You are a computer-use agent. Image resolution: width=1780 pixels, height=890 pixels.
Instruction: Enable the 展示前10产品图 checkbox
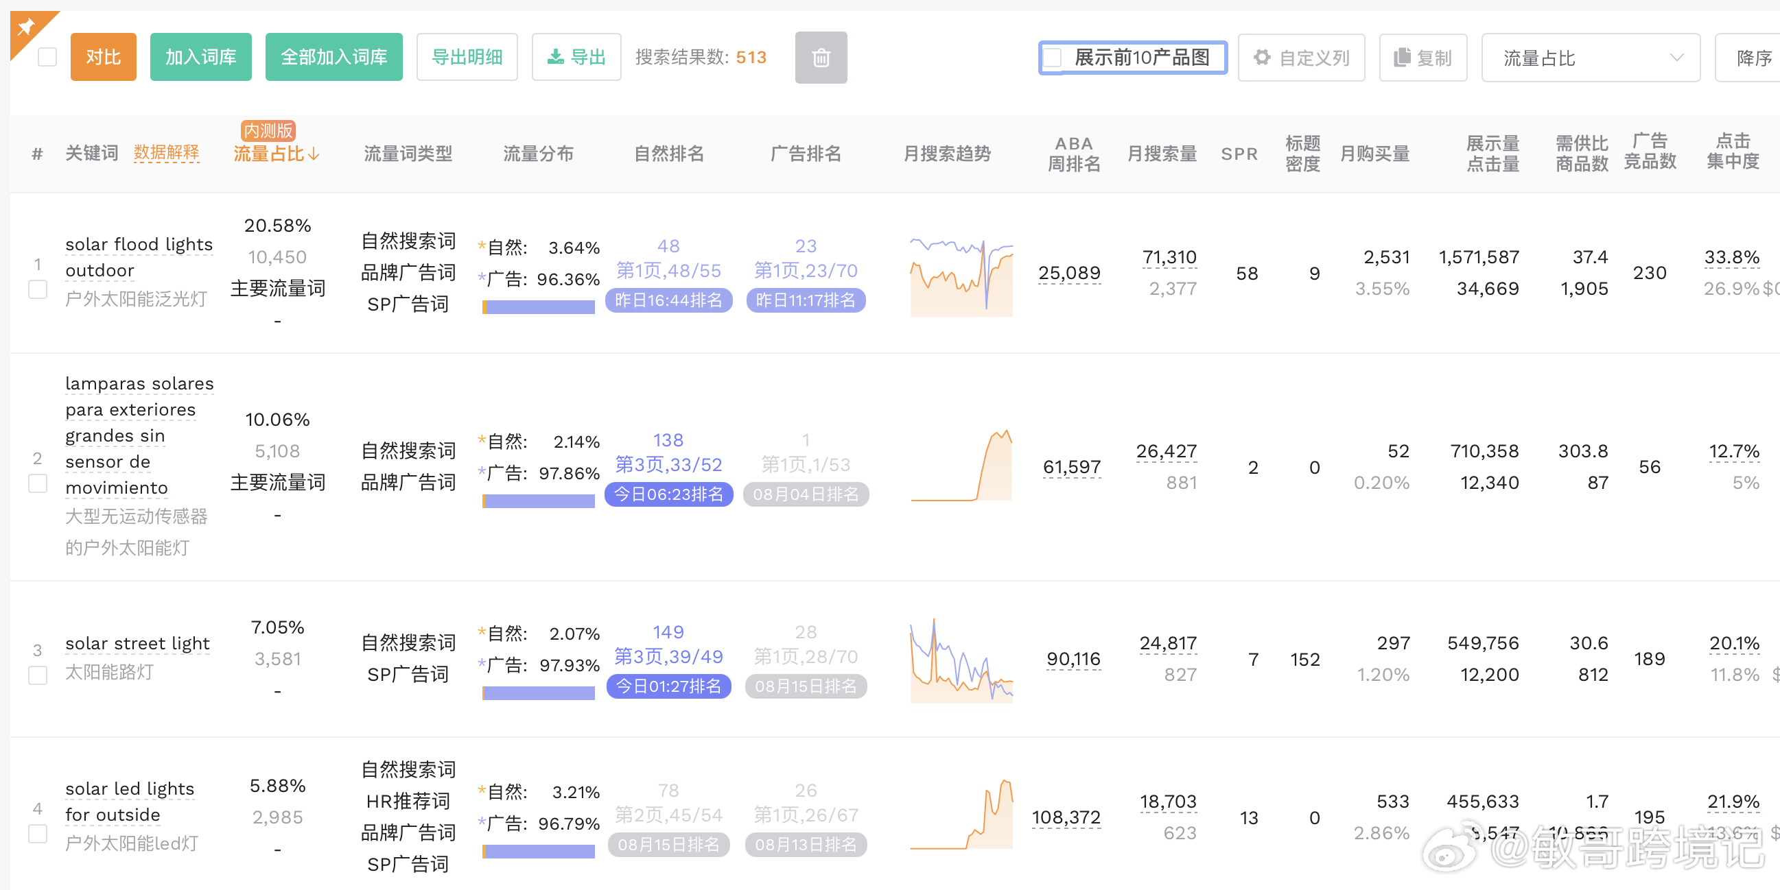[x=1053, y=58]
